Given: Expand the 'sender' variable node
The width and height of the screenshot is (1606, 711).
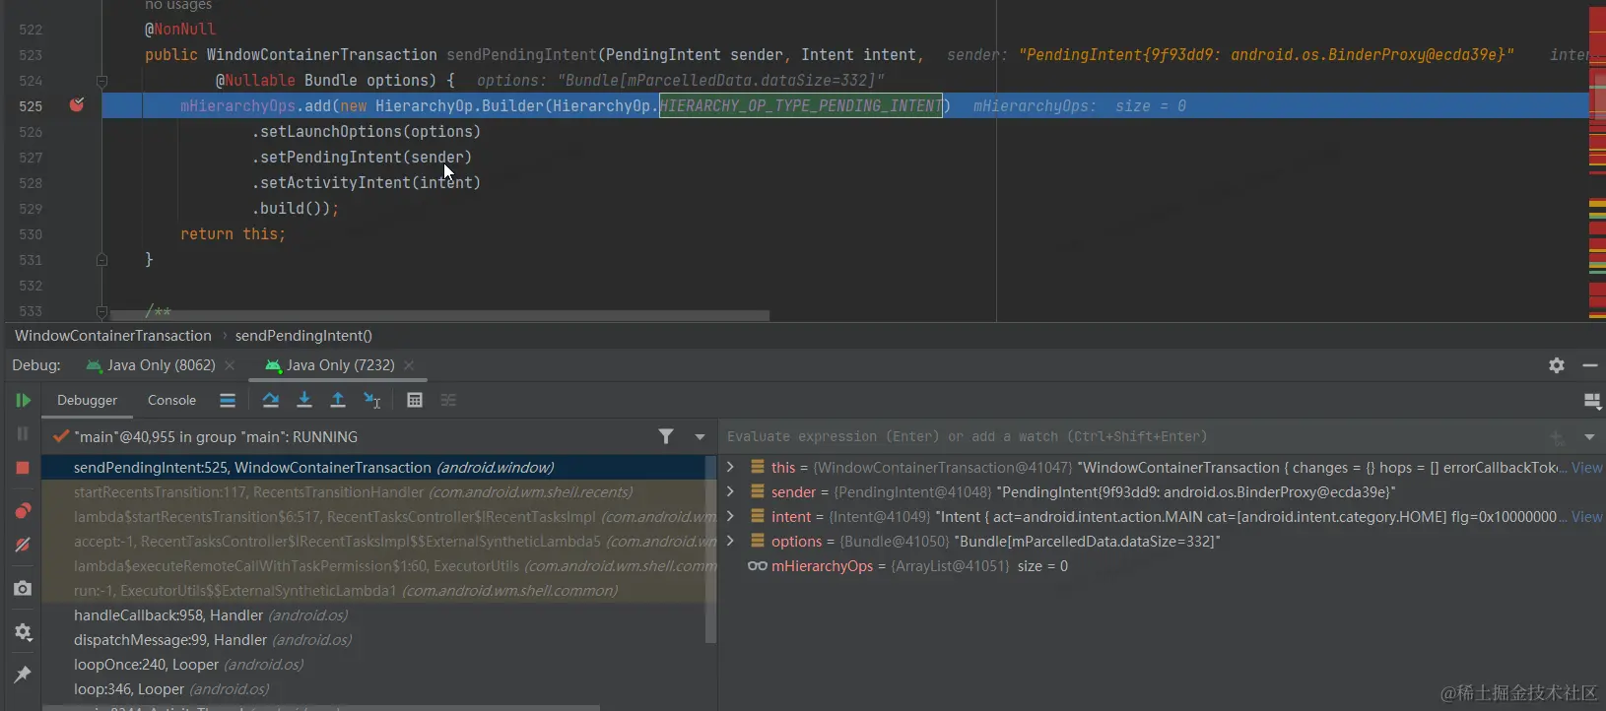Looking at the screenshot, I should click(x=730, y=491).
